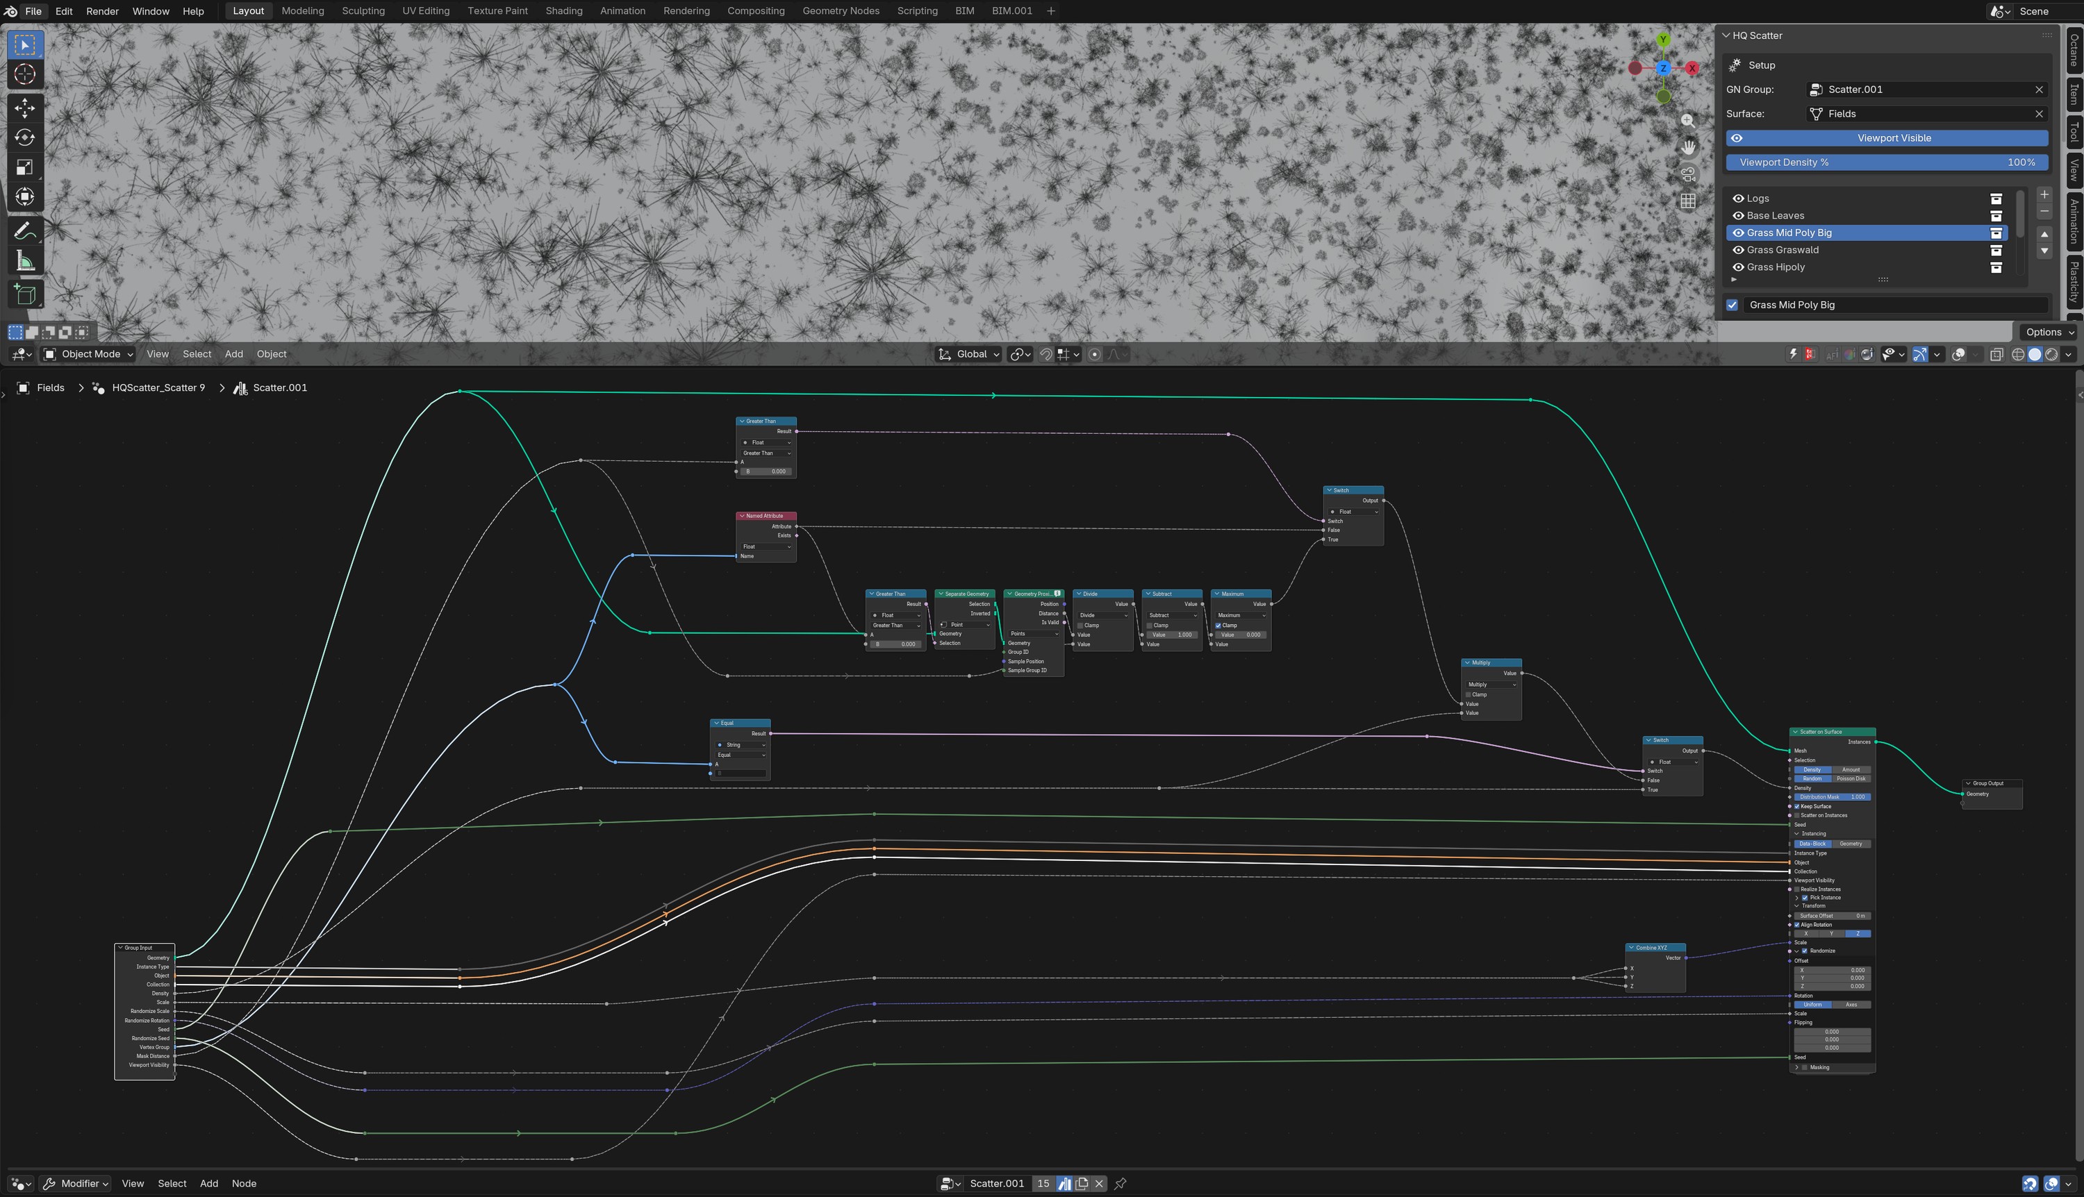The image size is (2084, 1197).
Task: Clear the GN Group Scatter.001 field
Action: pyautogui.click(x=2039, y=90)
